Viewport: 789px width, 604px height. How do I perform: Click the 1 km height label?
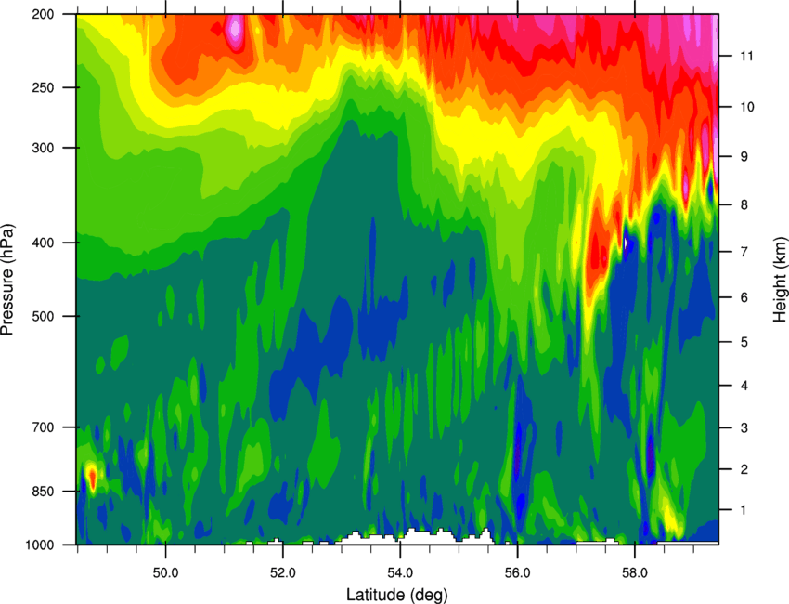point(744,510)
